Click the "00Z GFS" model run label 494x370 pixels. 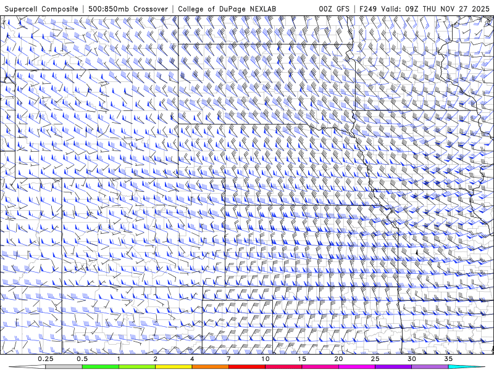coord(334,9)
